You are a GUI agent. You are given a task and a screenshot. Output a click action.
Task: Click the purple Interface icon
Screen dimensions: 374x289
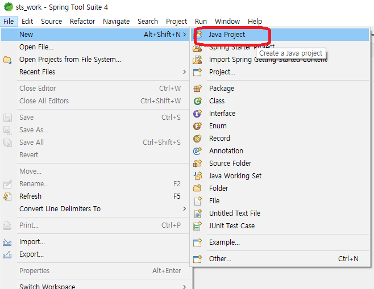point(197,114)
